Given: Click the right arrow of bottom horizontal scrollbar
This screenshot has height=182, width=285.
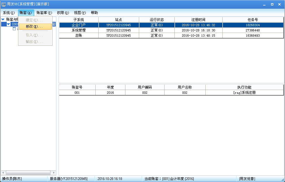Looking at the screenshot, I should tap(54, 172).
